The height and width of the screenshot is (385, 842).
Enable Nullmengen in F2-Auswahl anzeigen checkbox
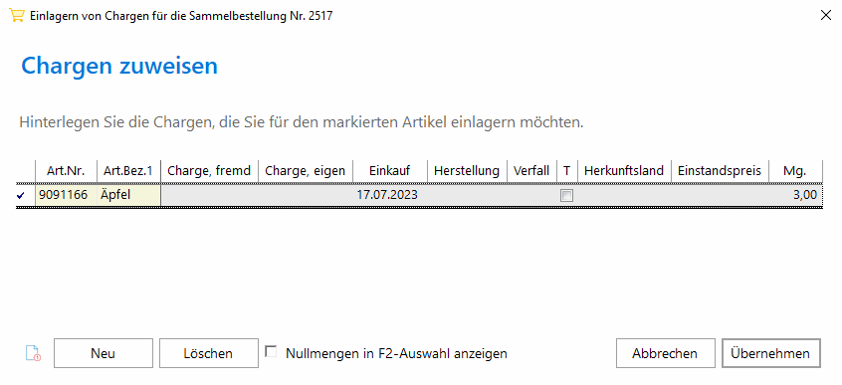click(273, 352)
